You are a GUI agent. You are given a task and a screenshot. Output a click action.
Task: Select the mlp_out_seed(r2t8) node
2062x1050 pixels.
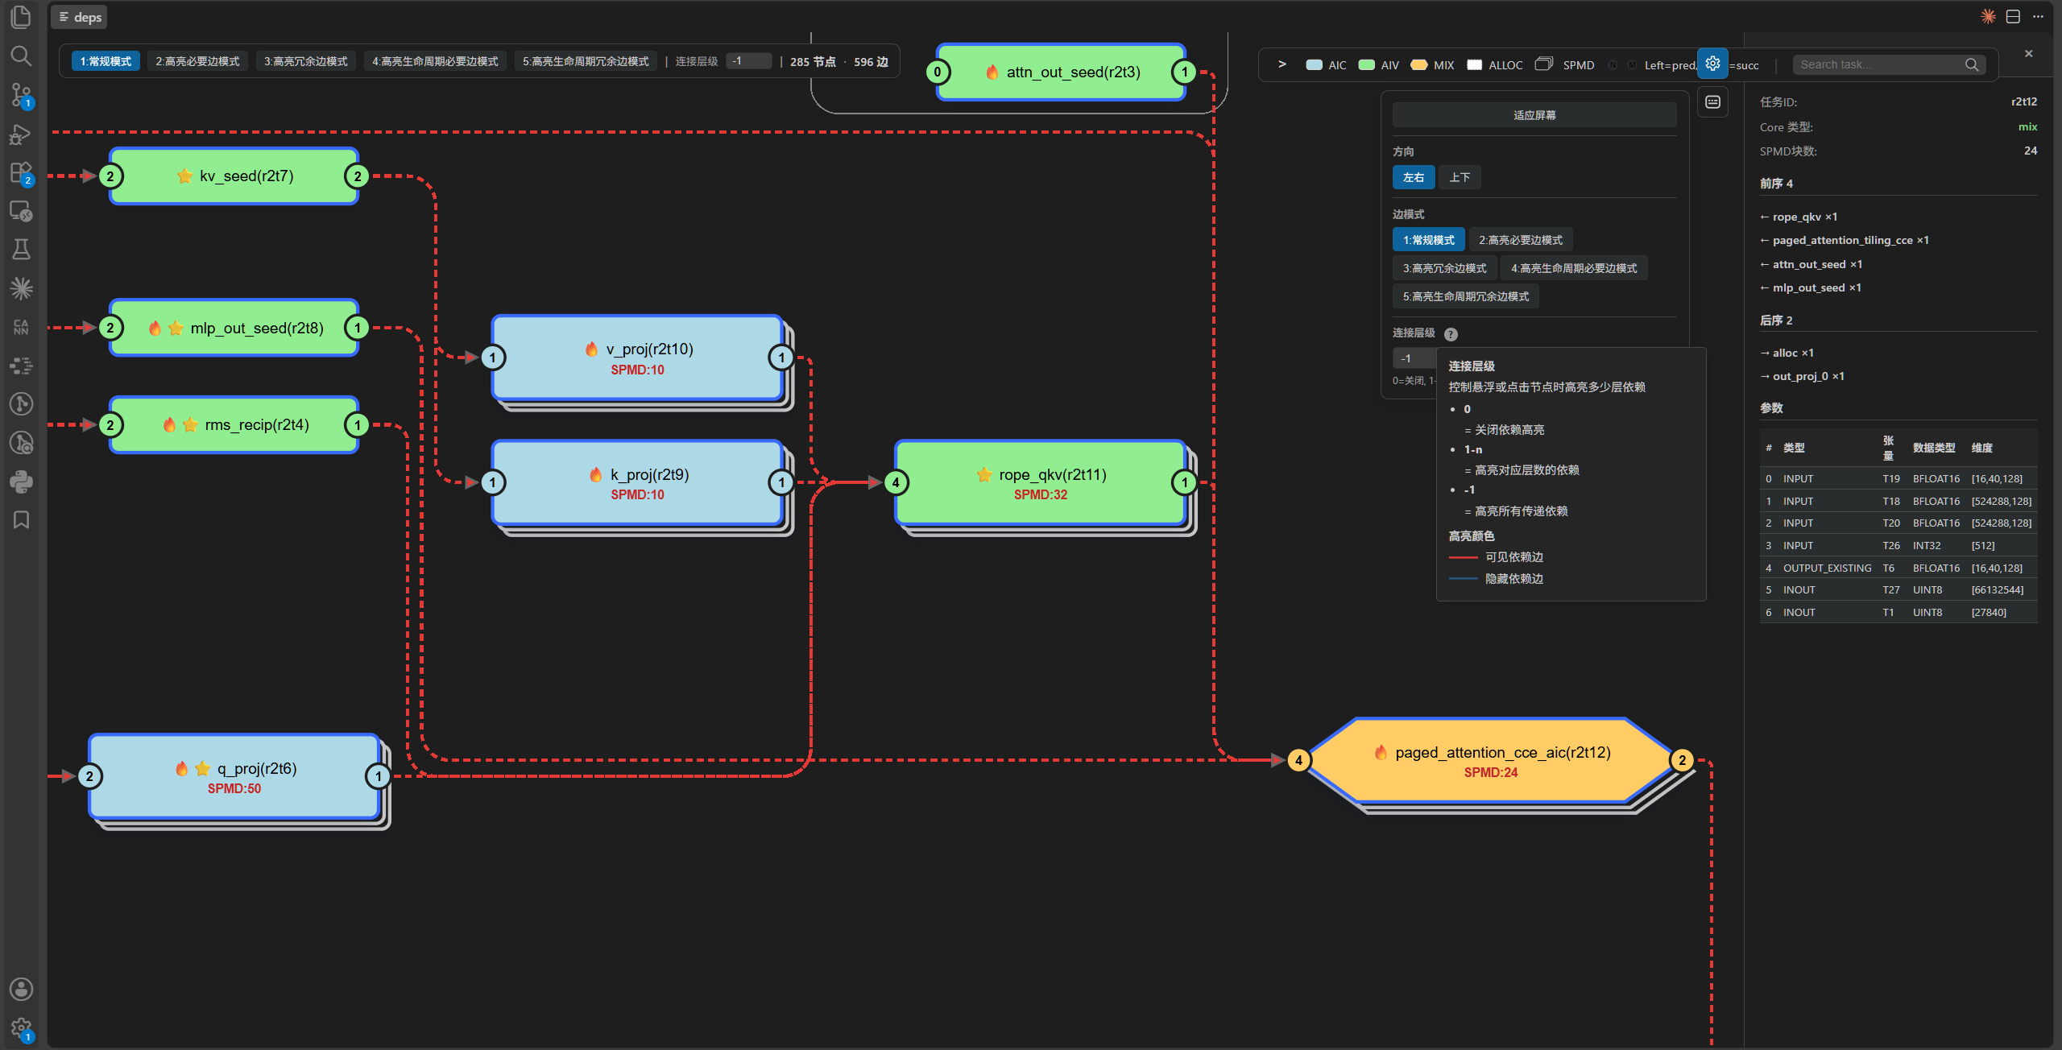coord(234,328)
